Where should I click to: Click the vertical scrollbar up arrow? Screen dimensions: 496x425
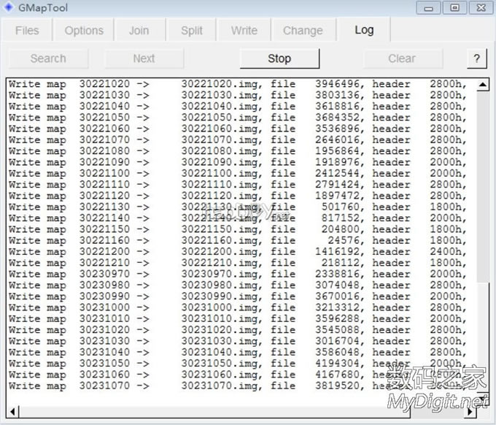pyautogui.click(x=482, y=85)
